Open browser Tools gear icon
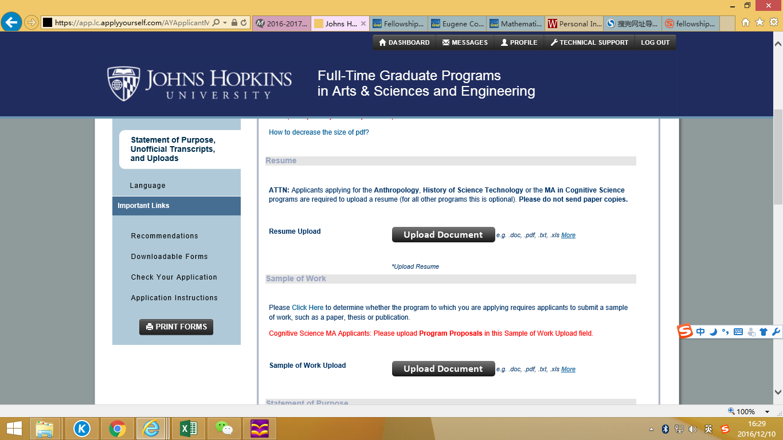Image resolution: width=783 pixels, height=440 pixels. [773, 22]
